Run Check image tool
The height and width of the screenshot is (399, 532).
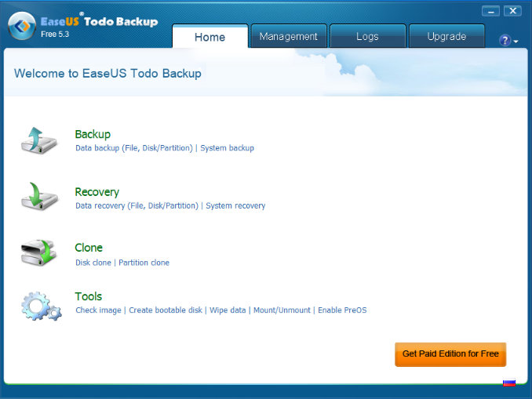point(98,310)
